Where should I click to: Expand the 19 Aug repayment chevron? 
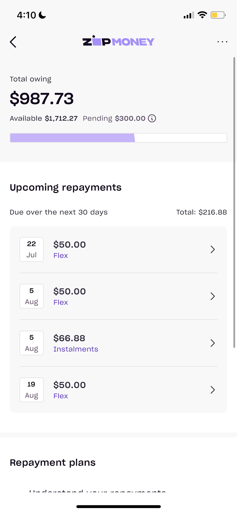(213, 390)
